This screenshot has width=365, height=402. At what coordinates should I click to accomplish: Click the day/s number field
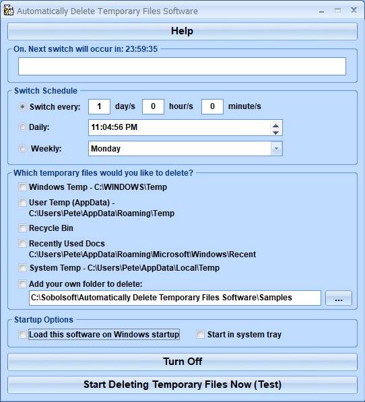click(x=99, y=106)
